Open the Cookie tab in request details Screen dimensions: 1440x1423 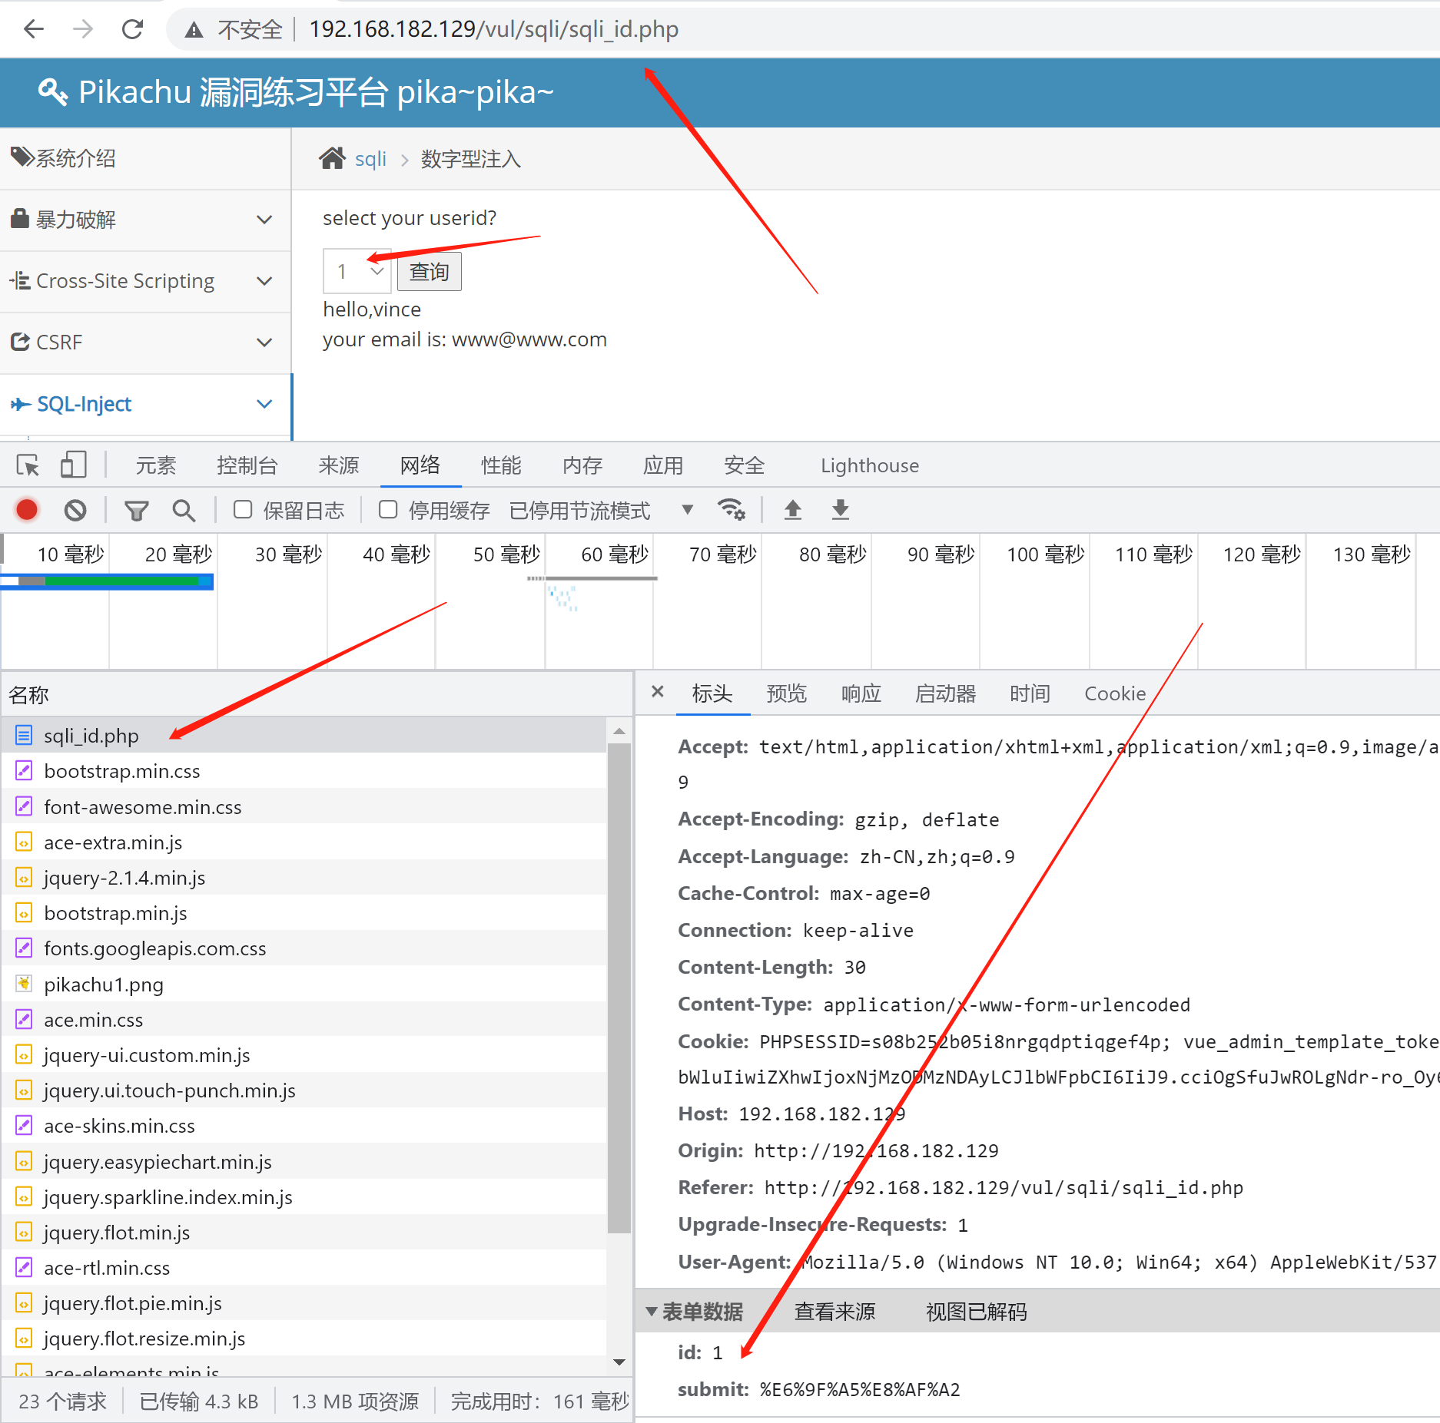[1115, 693]
